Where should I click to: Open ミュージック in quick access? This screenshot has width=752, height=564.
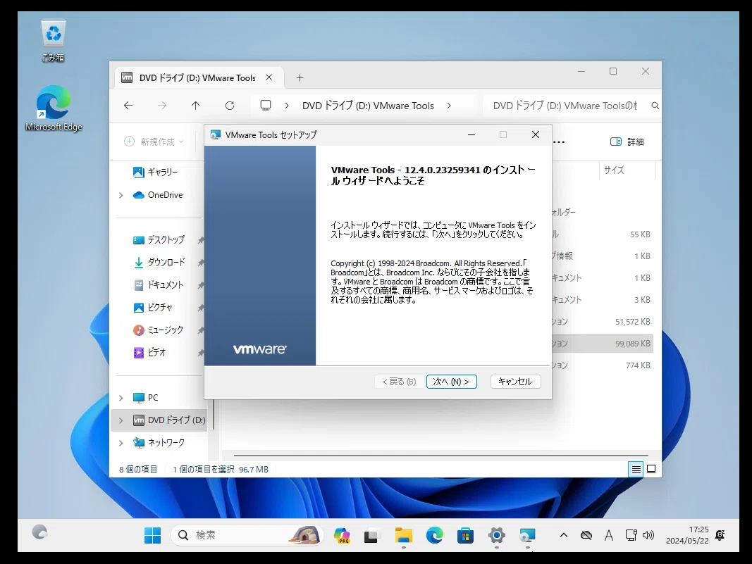159,330
